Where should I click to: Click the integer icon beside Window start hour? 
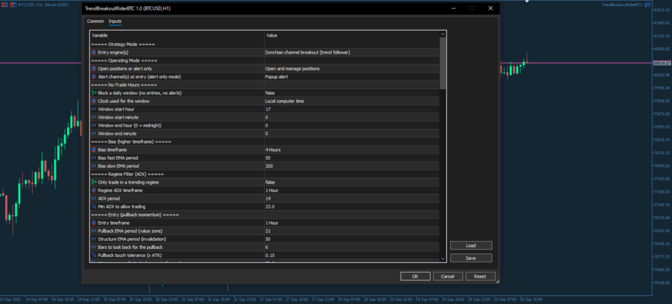(94, 109)
